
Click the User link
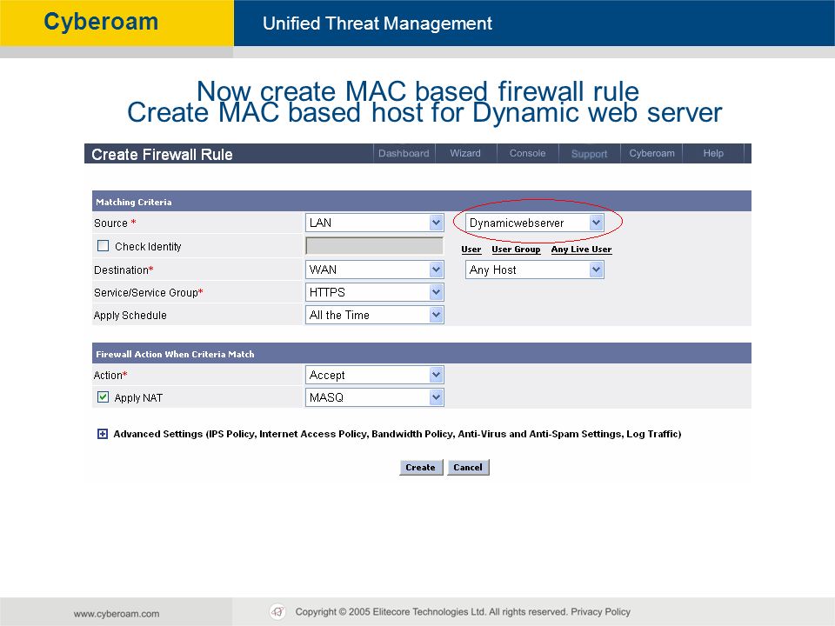click(471, 250)
